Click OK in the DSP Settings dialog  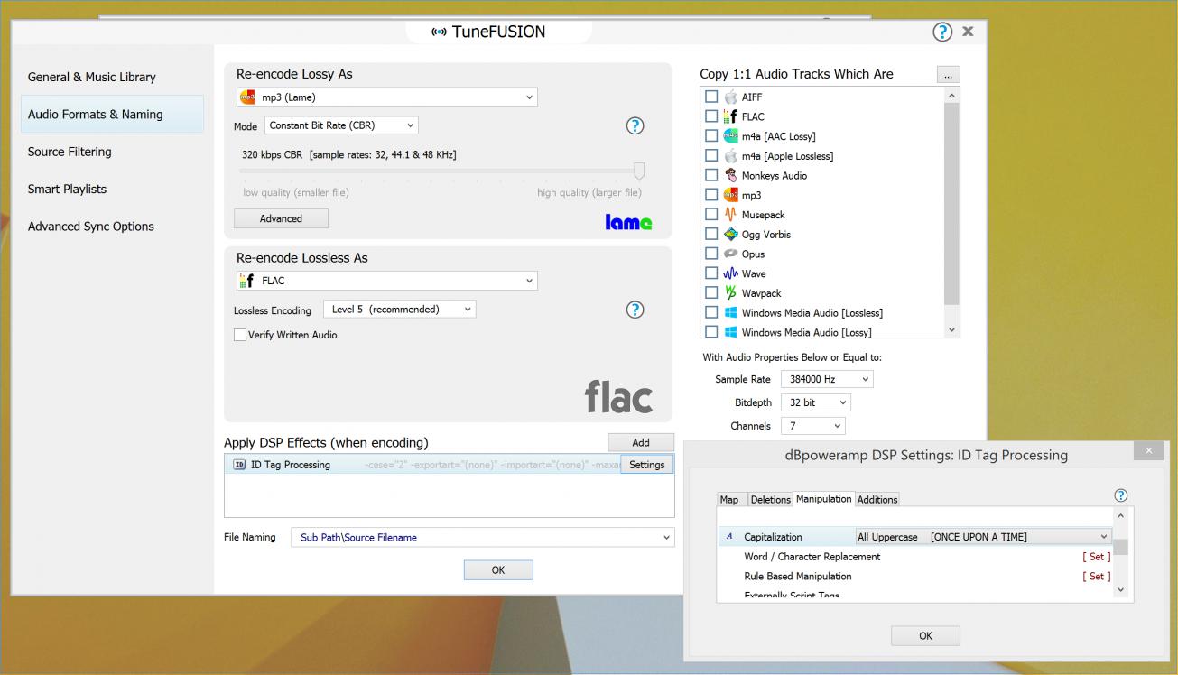tap(925, 636)
